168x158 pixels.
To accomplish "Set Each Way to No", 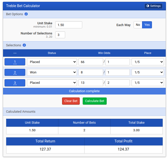I will pyautogui.click(x=138, y=25).
